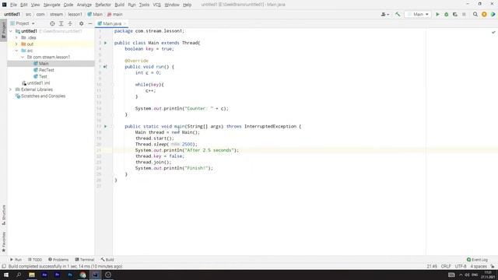Toggle the Favorites side tool window
The width and height of the screenshot is (498, 280).
pyautogui.click(x=3, y=242)
